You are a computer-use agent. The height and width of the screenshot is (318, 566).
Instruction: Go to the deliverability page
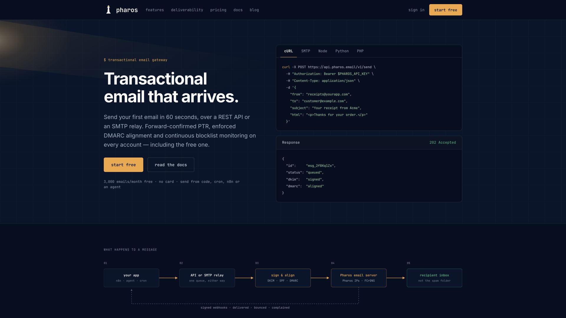click(x=187, y=10)
